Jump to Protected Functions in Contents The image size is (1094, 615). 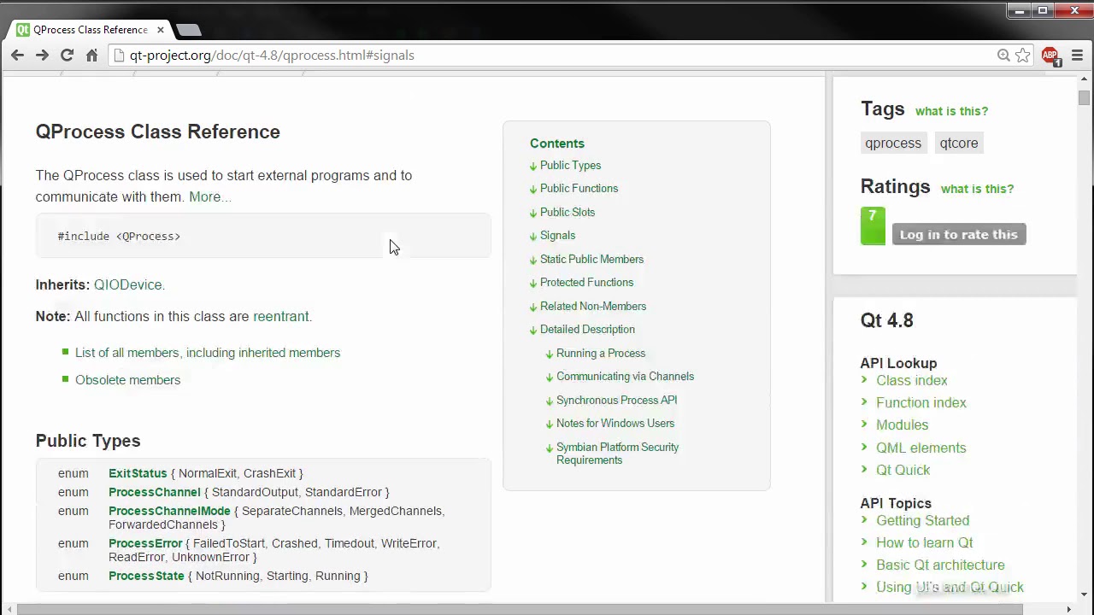point(586,283)
